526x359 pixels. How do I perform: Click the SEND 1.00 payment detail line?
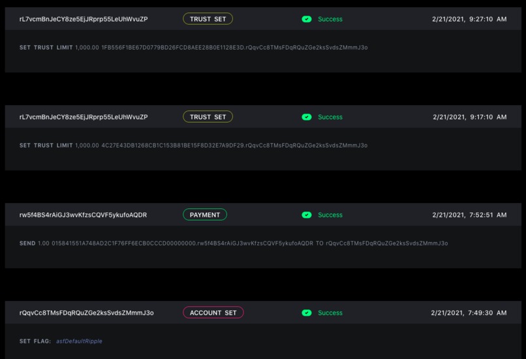[234, 243]
